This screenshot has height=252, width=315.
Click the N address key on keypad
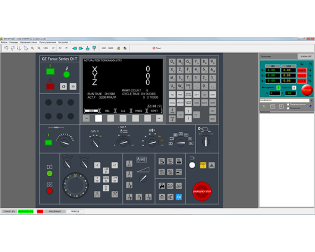pyautogui.click(x=180, y=62)
